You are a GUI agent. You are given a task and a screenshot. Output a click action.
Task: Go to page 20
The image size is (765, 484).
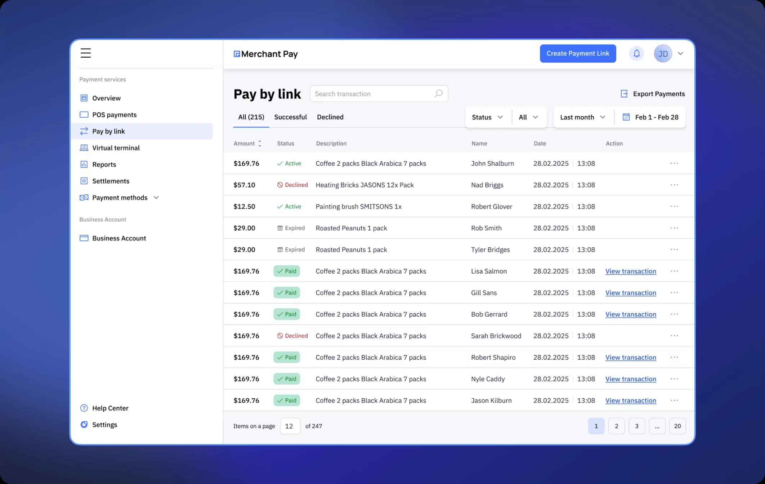click(677, 426)
